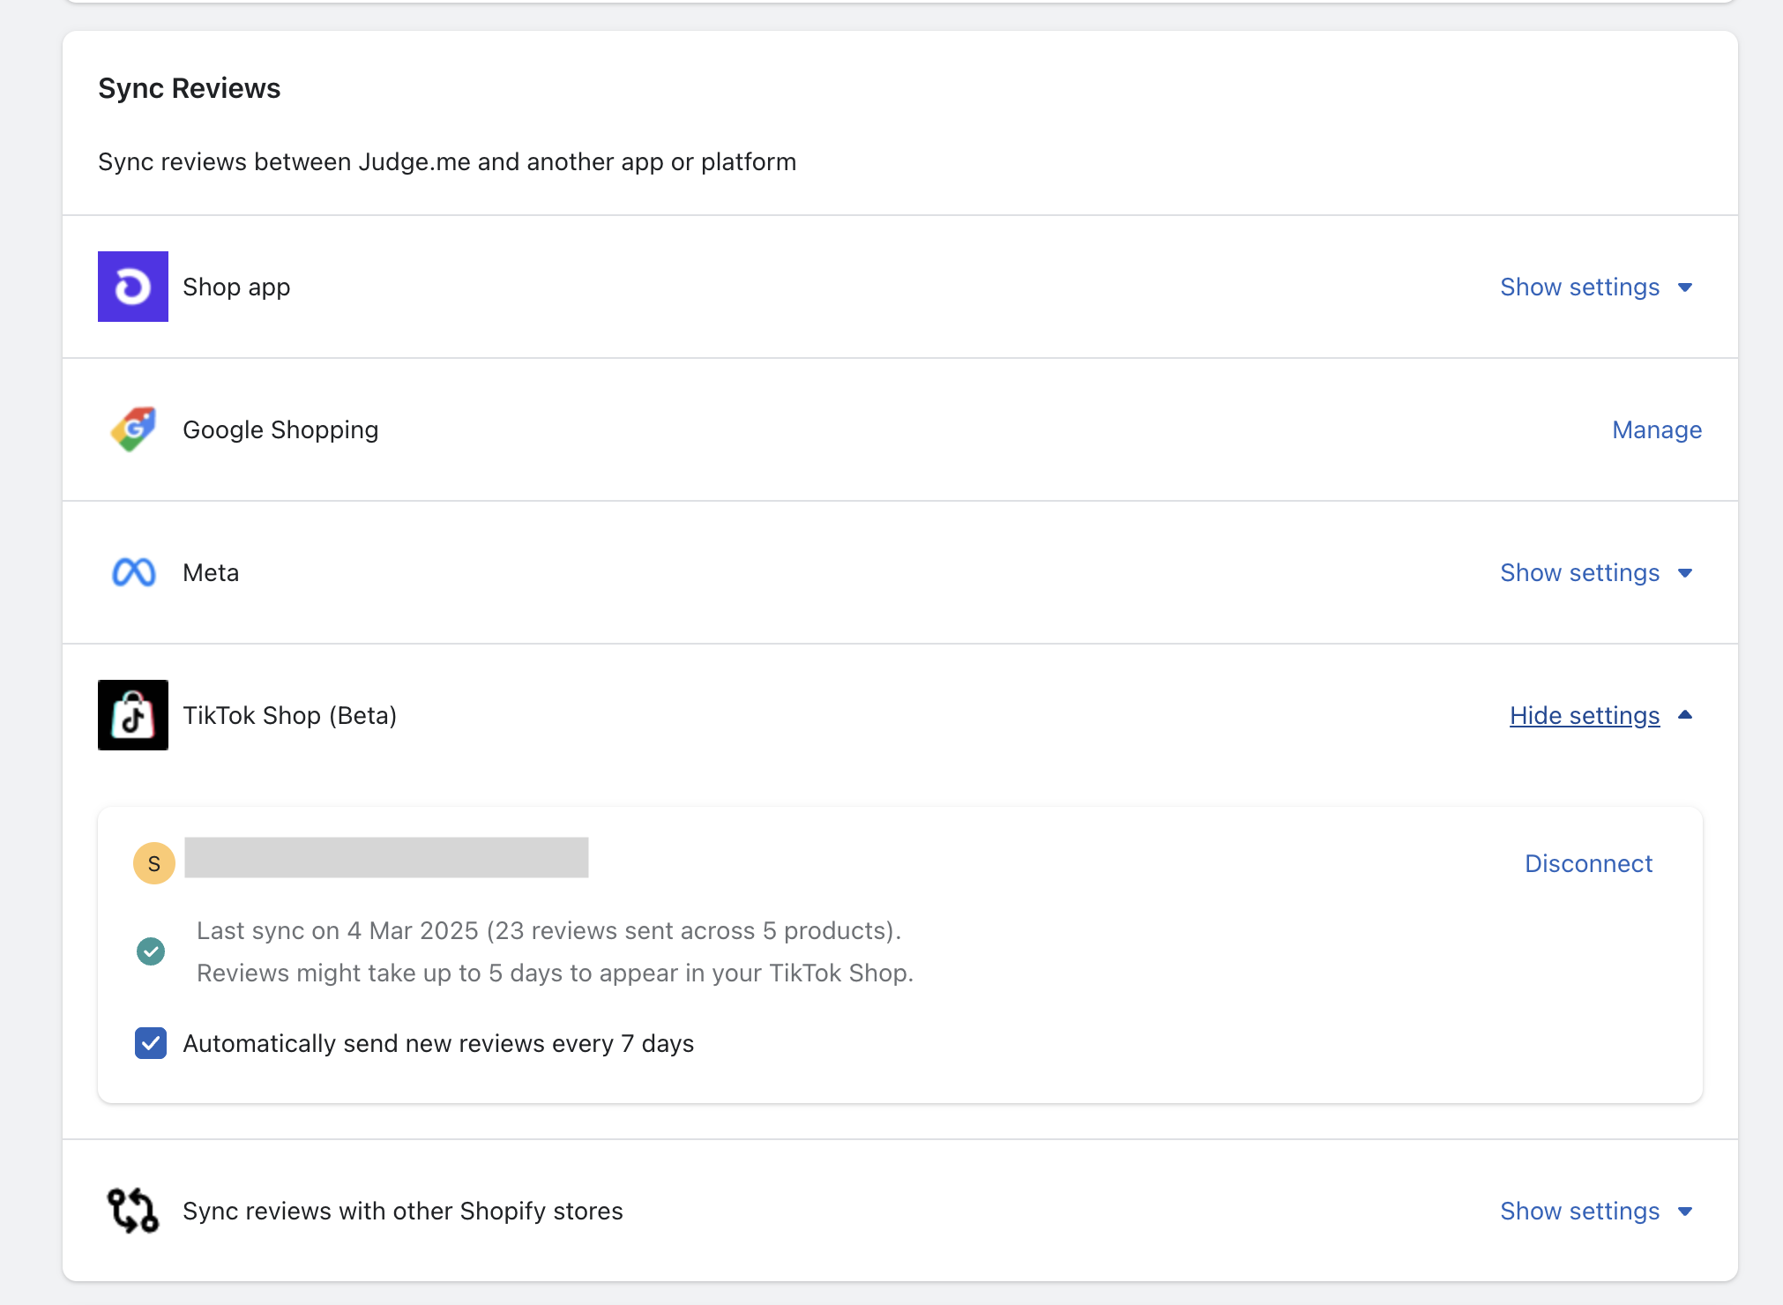Click the yellow S account avatar

pos(154,863)
